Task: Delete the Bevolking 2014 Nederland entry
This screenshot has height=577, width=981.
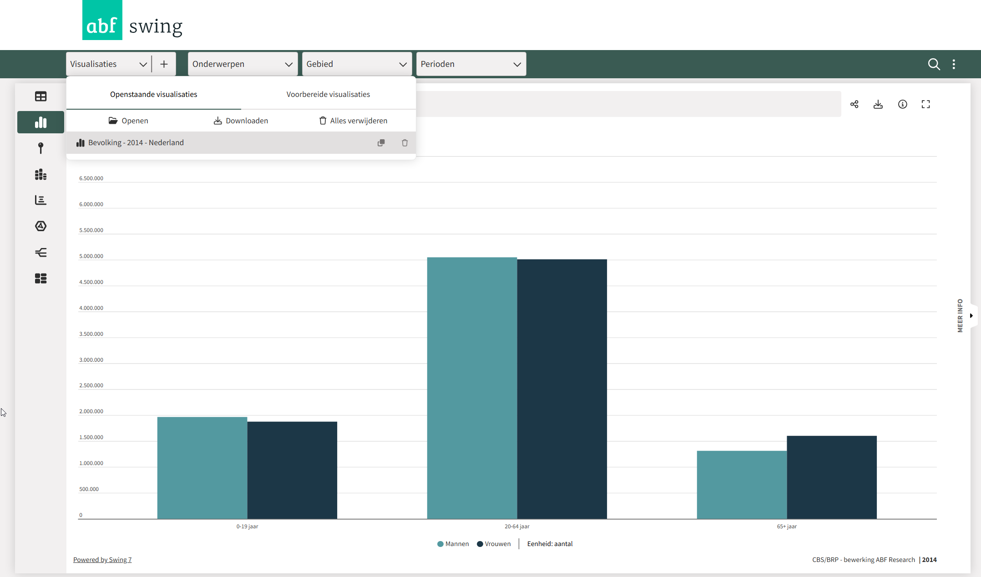Action: coord(405,143)
